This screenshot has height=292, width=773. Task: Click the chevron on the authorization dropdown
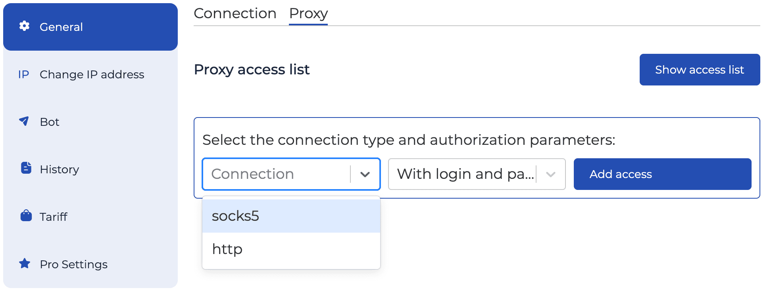[x=551, y=174]
